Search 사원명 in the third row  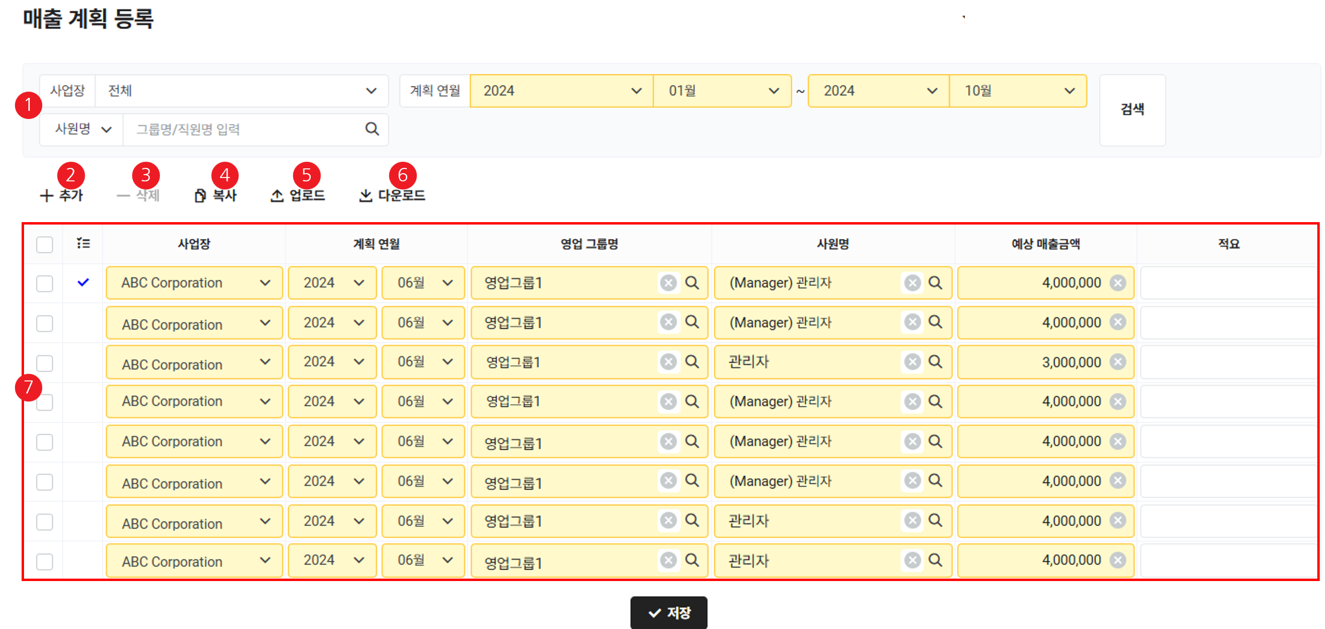[x=935, y=362]
